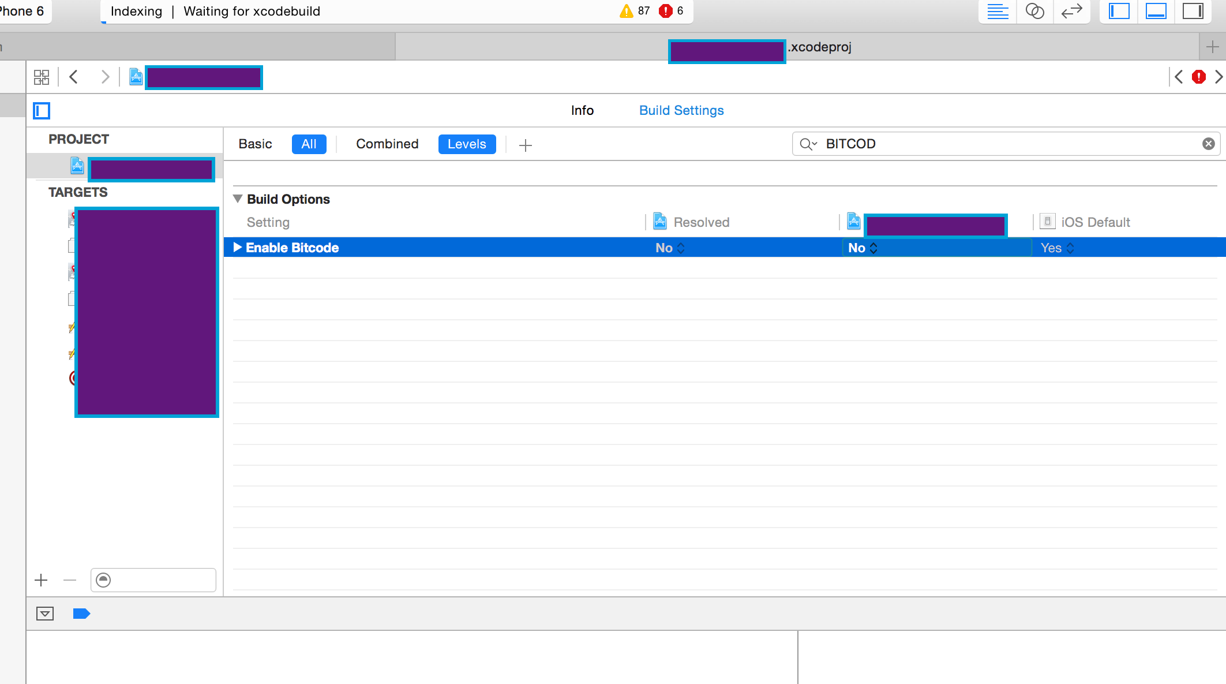
Task: Show Basic build settings only
Action: [x=255, y=144]
